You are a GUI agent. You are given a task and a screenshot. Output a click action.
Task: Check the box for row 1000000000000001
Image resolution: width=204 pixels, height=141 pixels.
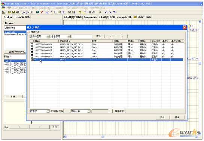point(32,44)
